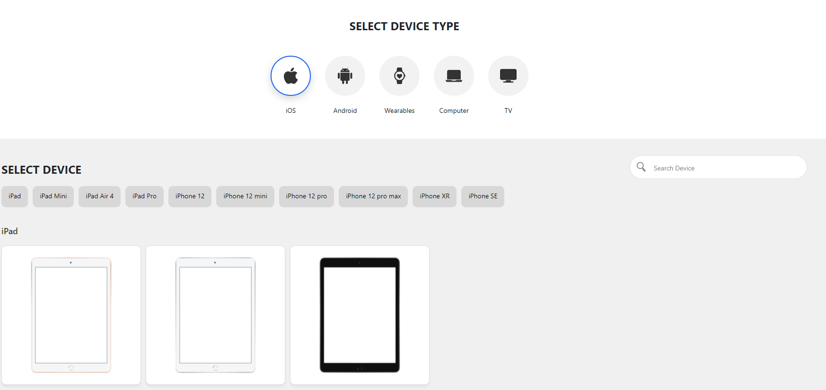Choose the black iPad thumbnail
The image size is (826, 390).
pos(360,315)
